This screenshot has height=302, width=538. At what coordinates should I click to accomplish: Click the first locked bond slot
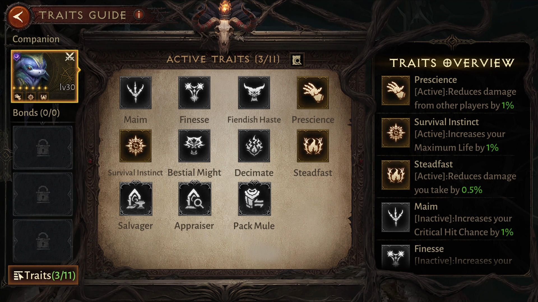(x=43, y=147)
